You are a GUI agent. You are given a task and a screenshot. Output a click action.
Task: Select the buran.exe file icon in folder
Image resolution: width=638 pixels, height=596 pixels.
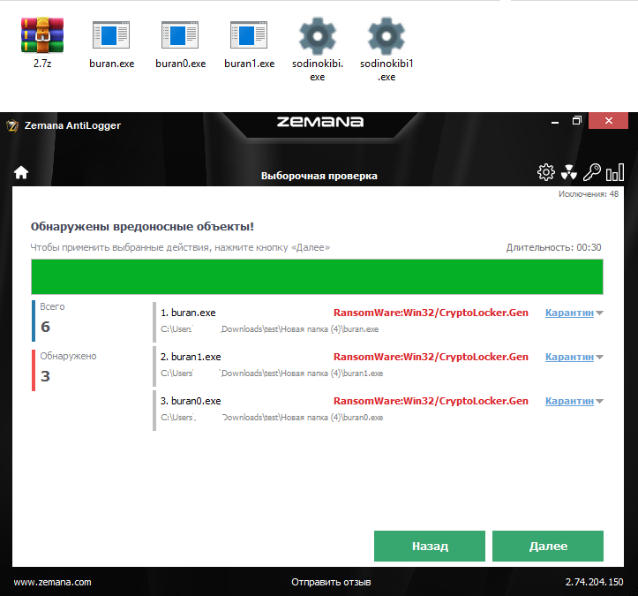pos(111,35)
